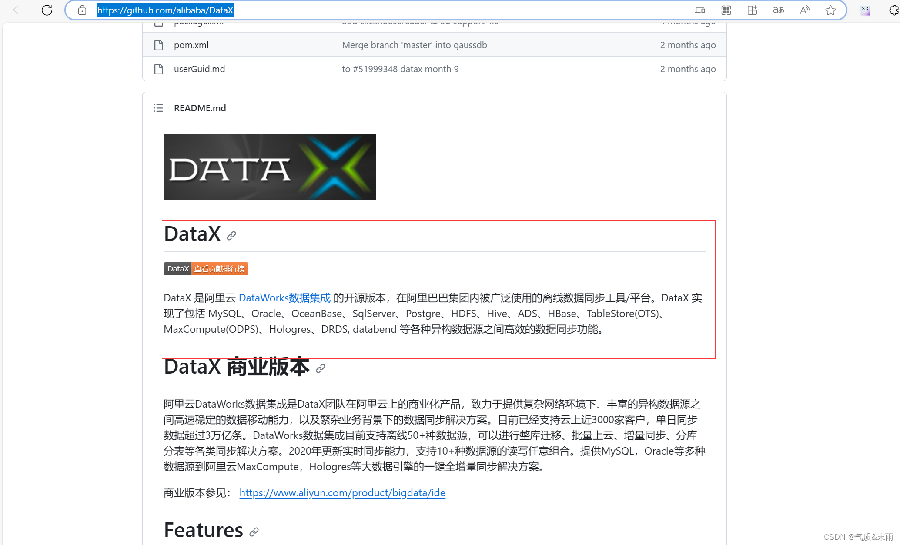
Task: Click the translate page icon
Action: click(778, 10)
